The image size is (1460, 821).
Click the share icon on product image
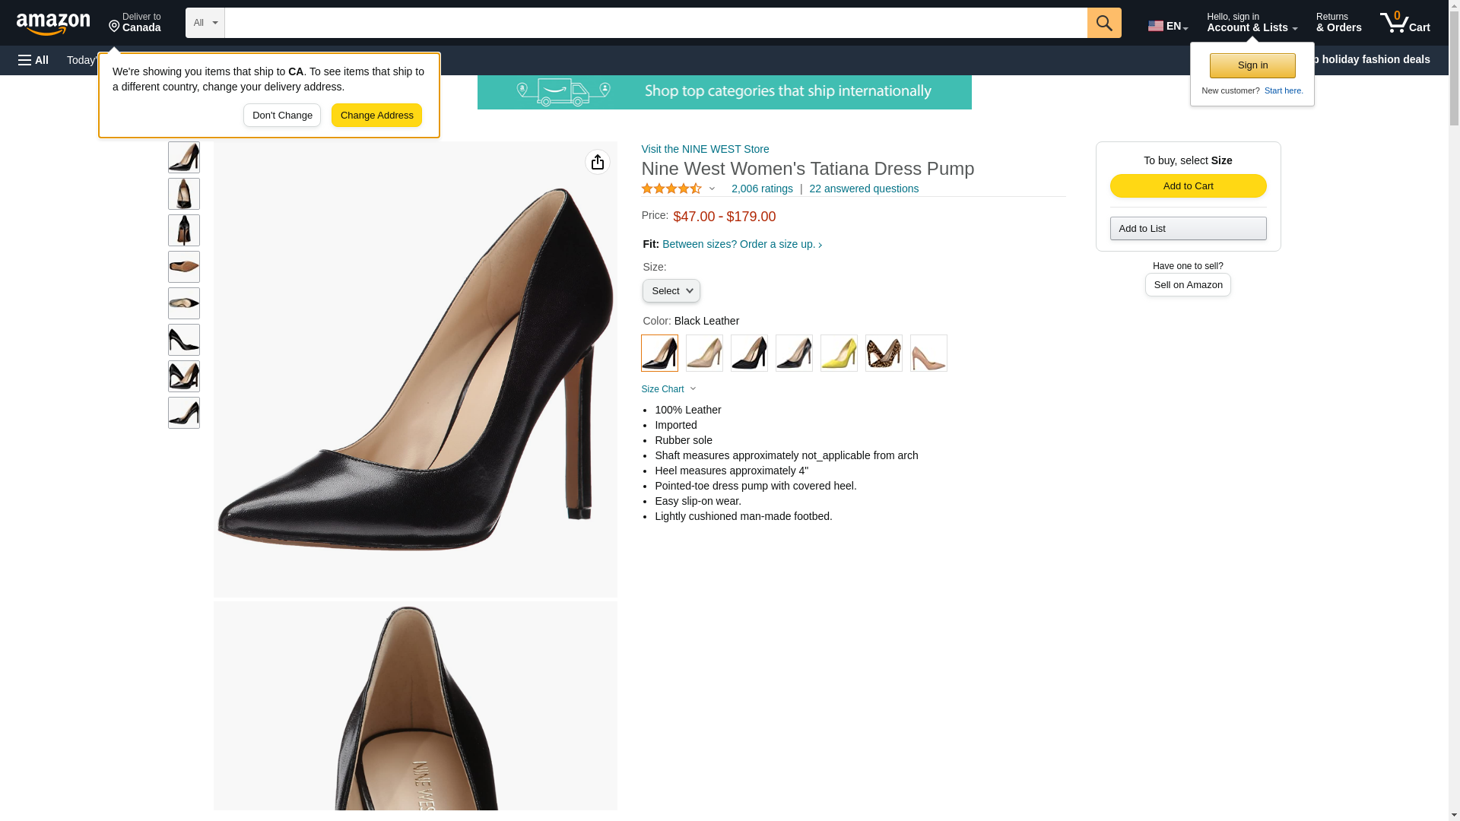click(x=598, y=162)
